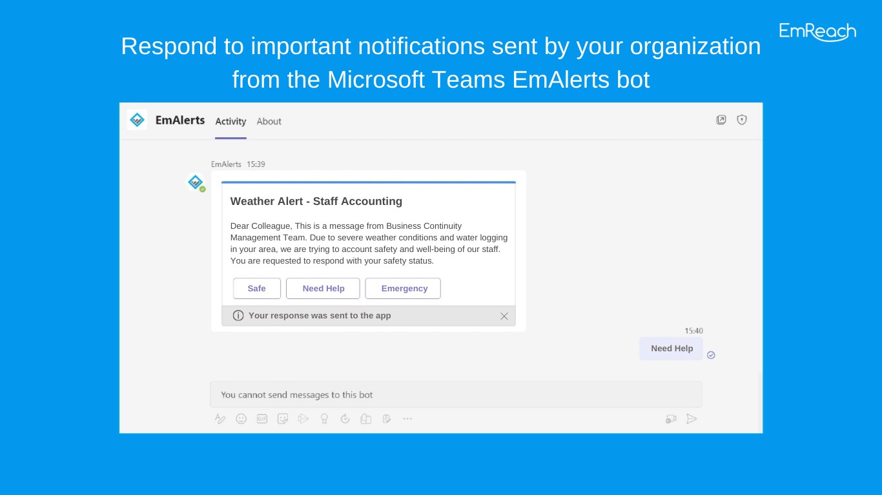This screenshot has height=495, width=882.
Task: Click the video clip record icon
Action: click(x=672, y=419)
